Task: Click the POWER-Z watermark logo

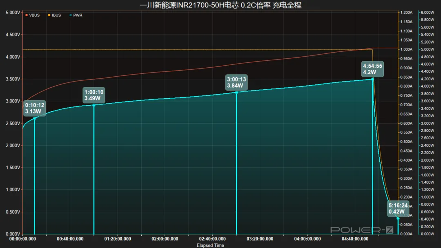Action: [362, 230]
